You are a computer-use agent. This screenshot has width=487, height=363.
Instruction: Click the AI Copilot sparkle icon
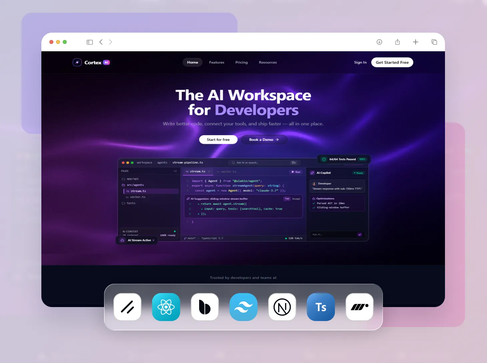(x=313, y=173)
